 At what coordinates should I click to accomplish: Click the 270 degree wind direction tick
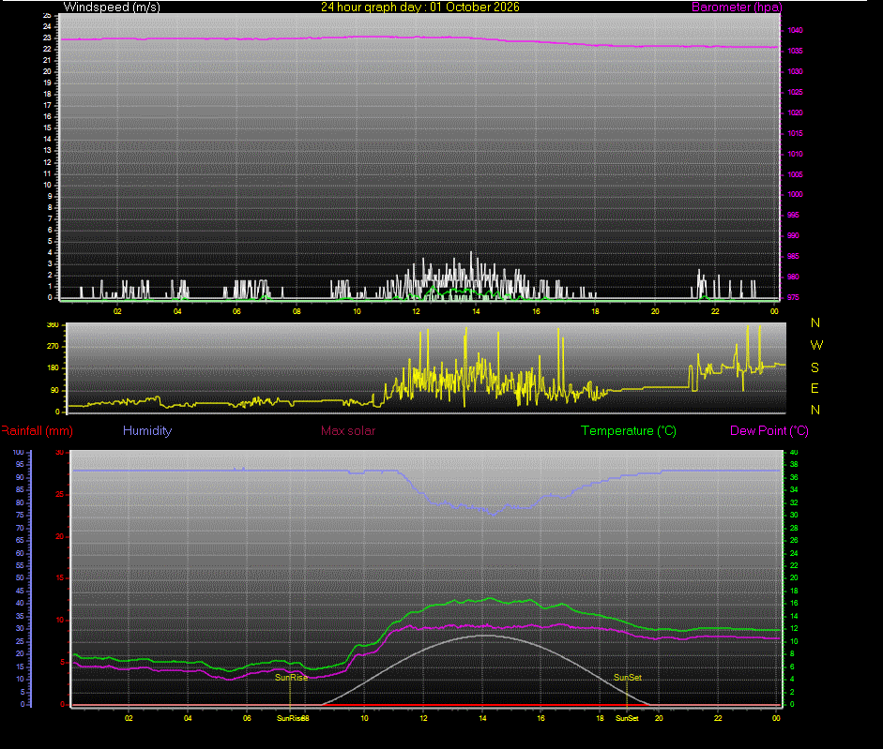[x=53, y=346]
